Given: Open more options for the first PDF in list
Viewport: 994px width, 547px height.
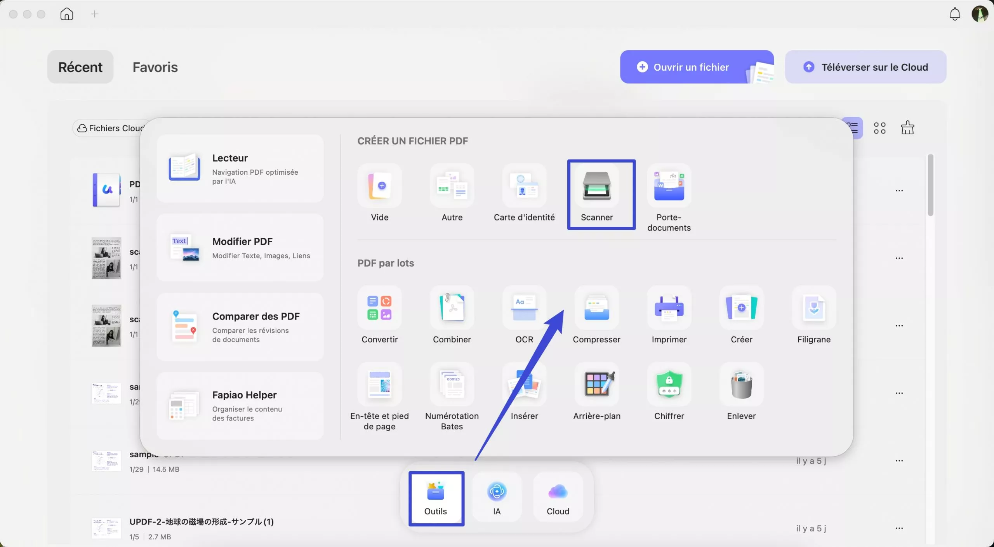Looking at the screenshot, I should tap(900, 191).
